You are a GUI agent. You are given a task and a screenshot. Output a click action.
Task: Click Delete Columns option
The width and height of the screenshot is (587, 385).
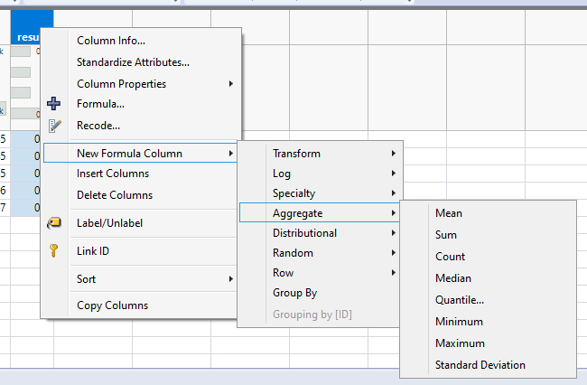[115, 195]
